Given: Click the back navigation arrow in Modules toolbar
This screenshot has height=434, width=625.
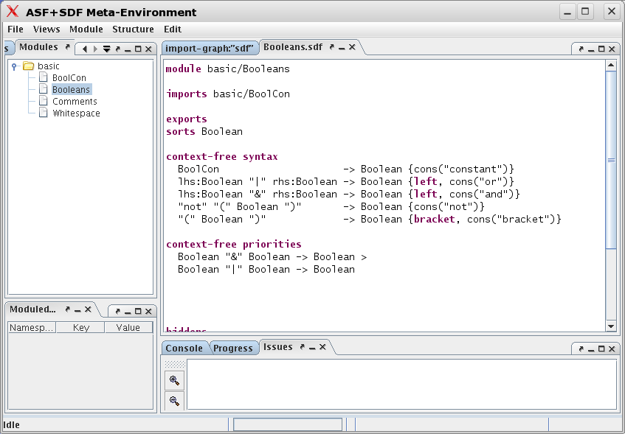Looking at the screenshot, I should tap(83, 47).
